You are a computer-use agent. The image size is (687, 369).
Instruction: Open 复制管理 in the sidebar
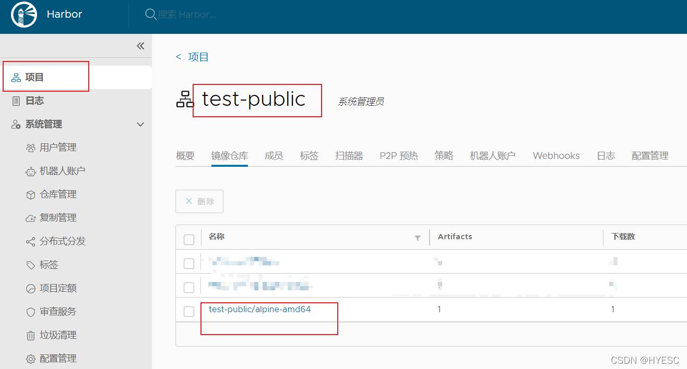coord(58,218)
